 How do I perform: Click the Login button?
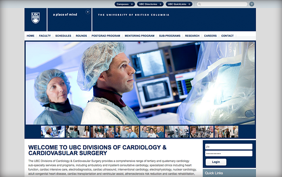click(x=216, y=162)
